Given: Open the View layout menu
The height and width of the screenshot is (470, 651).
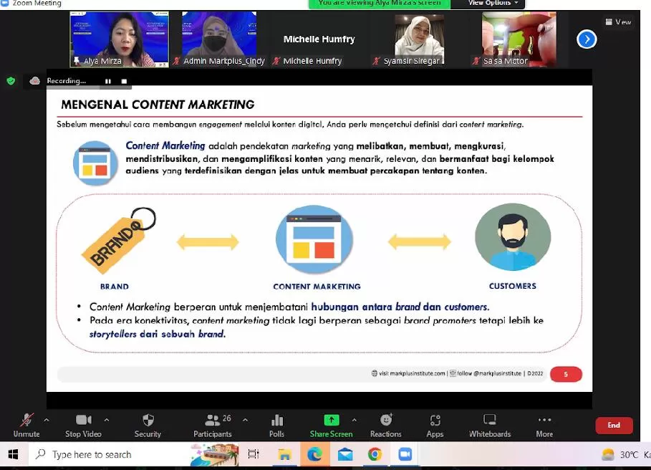Looking at the screenshot, I should 618,22.
